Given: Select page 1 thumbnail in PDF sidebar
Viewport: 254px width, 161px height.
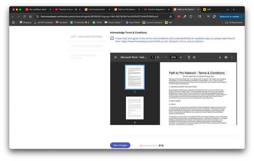Looking at the screenshot, I should click(135, 77).
